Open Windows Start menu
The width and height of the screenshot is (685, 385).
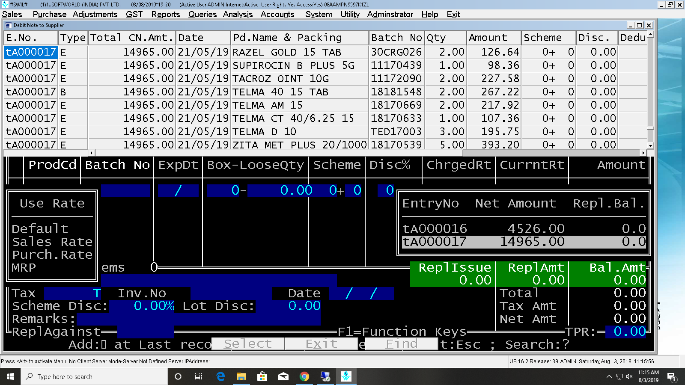coord(10,376)
